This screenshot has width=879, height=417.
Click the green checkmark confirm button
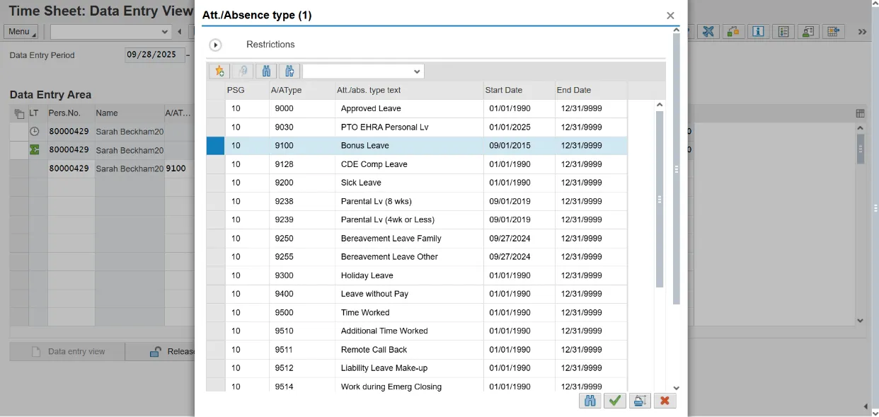[x=615, y=401]
